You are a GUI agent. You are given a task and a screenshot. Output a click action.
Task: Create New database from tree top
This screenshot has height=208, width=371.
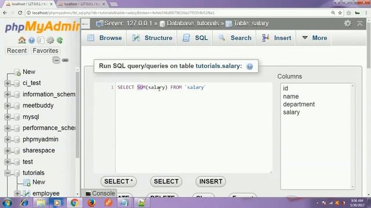point(29,72)
